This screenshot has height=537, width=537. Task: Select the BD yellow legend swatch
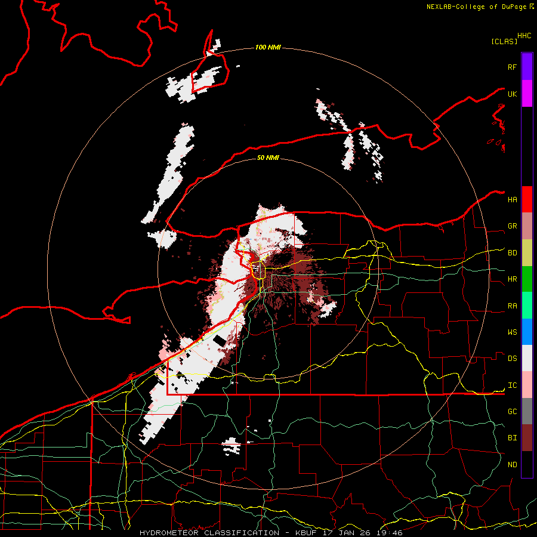tap(527, 253)
